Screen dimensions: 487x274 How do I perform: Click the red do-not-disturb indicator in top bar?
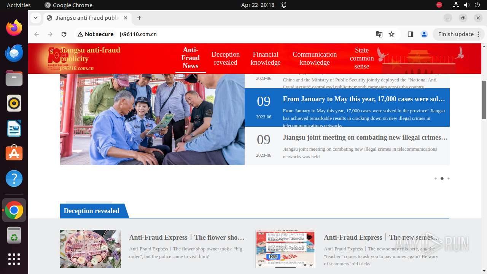click(x=439, y=5)
